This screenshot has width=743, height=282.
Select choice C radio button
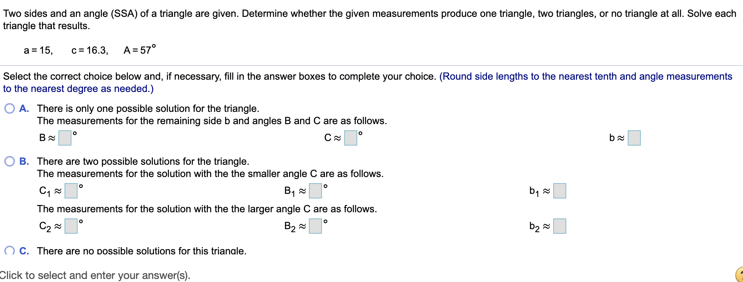9,251
